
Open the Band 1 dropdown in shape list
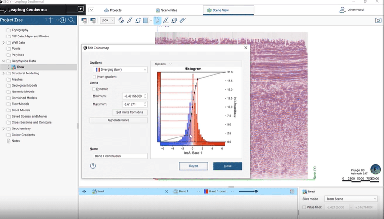tap(187, 192)
